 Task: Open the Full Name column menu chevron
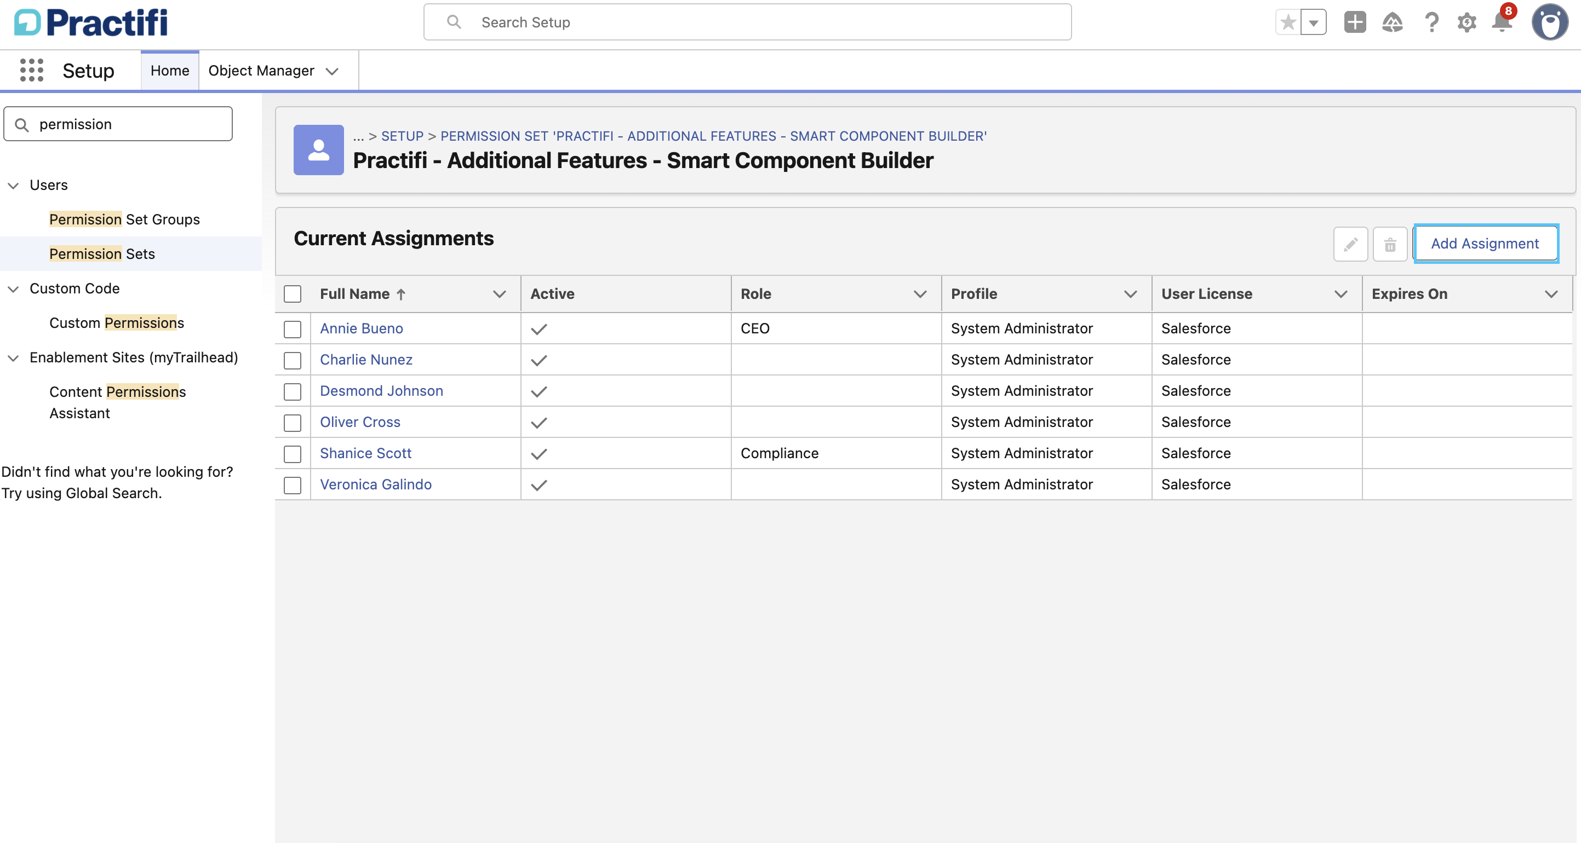click(x=499, y=295)
